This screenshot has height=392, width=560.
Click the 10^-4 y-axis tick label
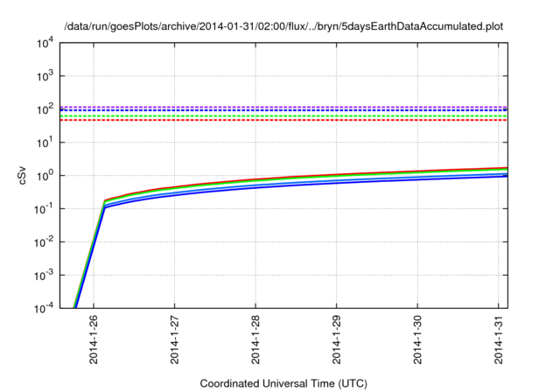pos(44,308)
